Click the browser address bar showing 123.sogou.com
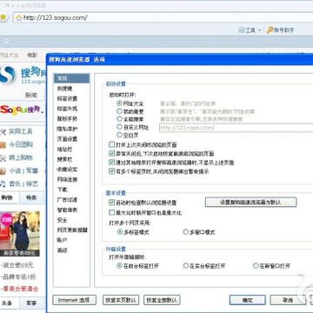This screenshot has height=313, width=313. (163, 18)
